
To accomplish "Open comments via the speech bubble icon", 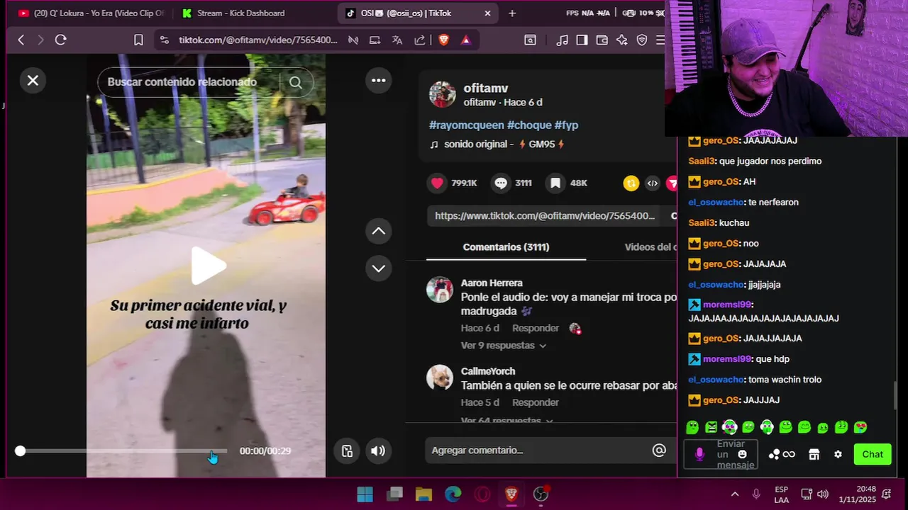I will [501, 183].
